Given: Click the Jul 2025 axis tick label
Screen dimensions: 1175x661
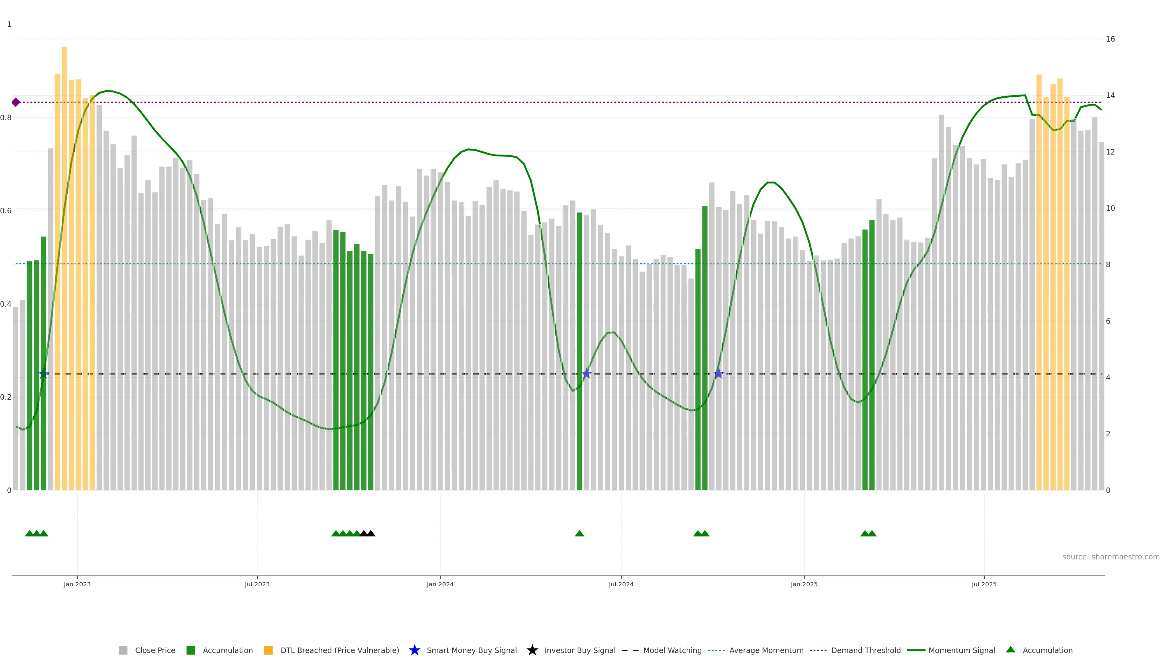Looking at the screenshot, I should click(984, 584).
